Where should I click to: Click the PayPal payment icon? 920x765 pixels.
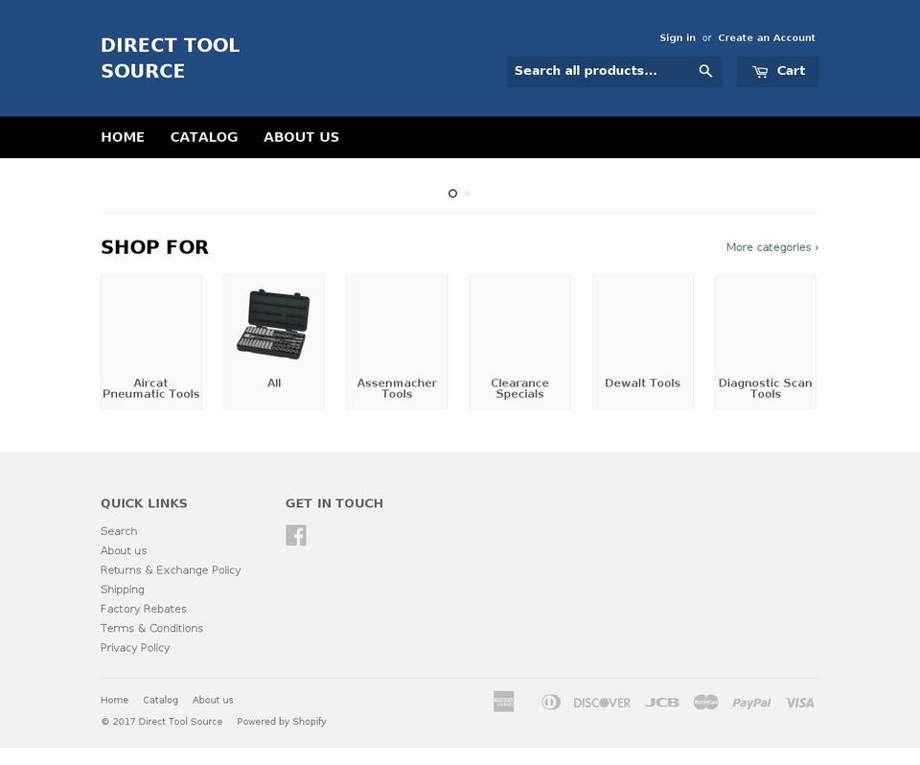(x=751, y=702)
